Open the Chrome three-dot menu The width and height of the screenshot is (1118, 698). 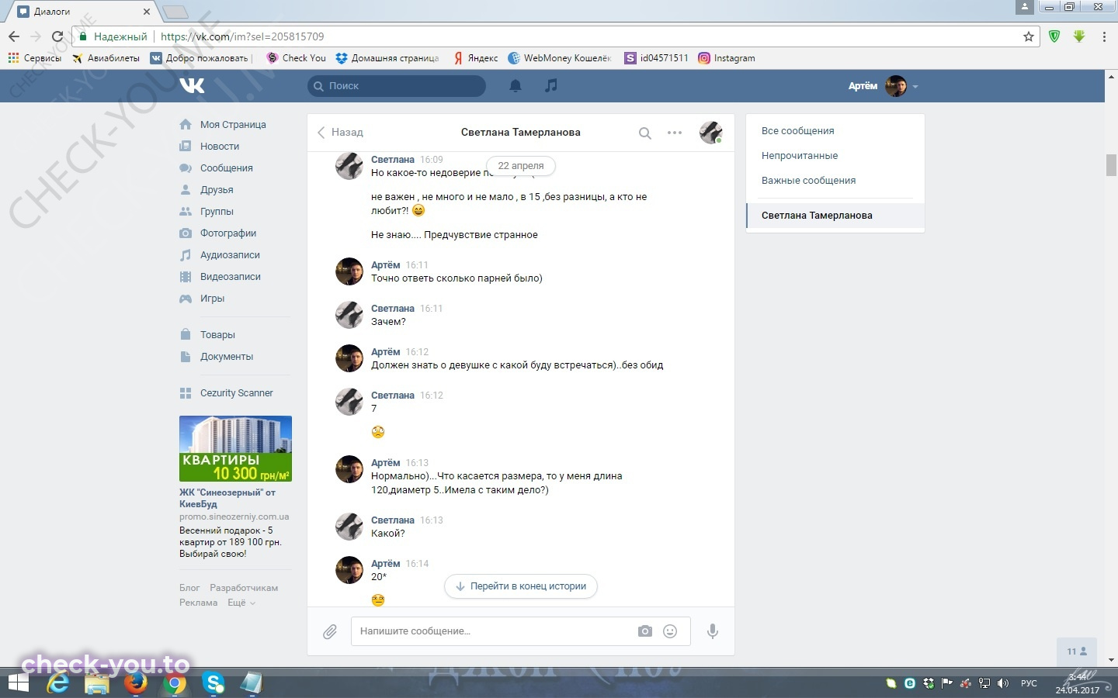tap(1104, 36)
